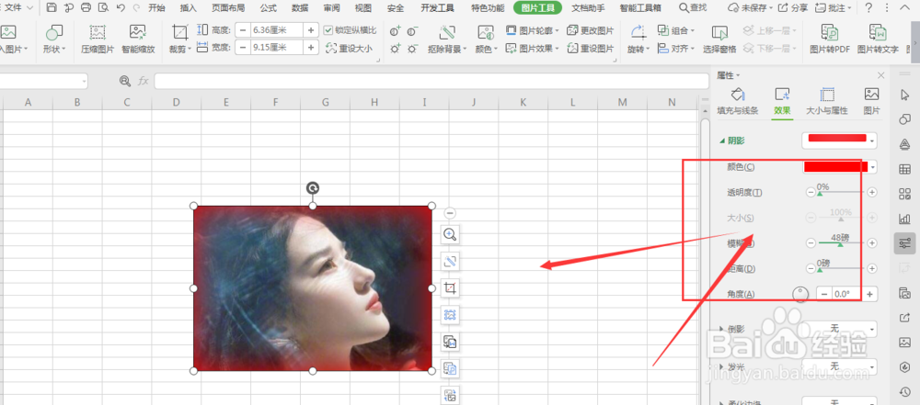Click the magnifier icon in the floating picture toolbar
The width and height of the screenshot is (920, 405).
[x=450, y=234]
